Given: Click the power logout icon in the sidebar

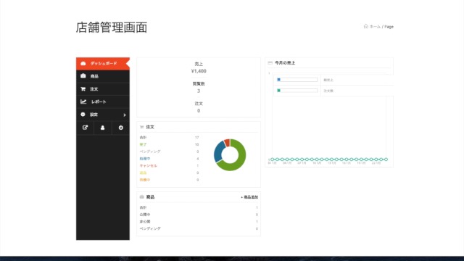Looking at the screenshot, I should click(121, 128).
